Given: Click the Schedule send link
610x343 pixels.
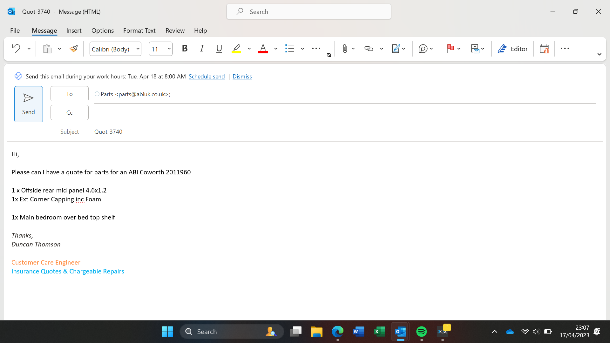Looking at the screenshot, I should tap(207, 77).
